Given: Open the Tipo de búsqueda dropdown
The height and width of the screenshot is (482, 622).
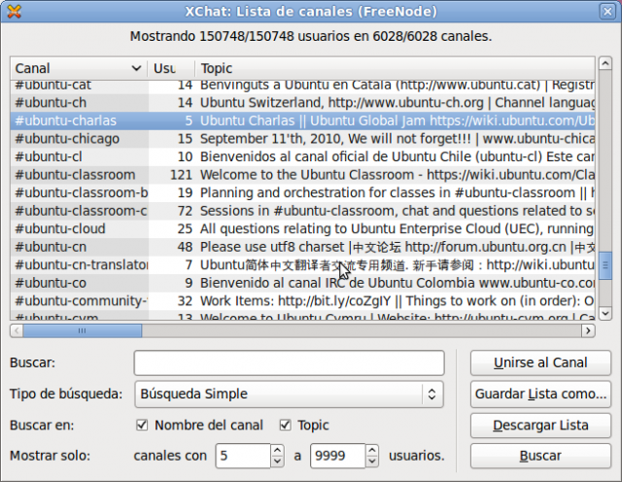Looking at the screenshot, I should tap(290, 394).
